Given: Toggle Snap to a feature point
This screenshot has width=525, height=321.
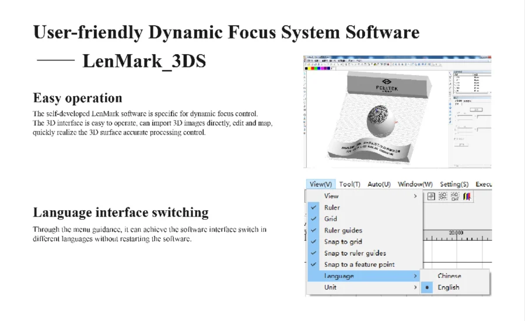Looking at the screenshot, I should (x=363, y=264).
